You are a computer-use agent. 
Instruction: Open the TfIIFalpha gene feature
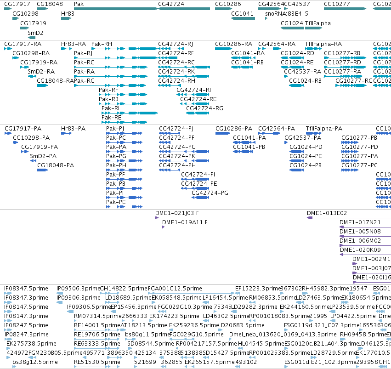click(x=313, y=28)
